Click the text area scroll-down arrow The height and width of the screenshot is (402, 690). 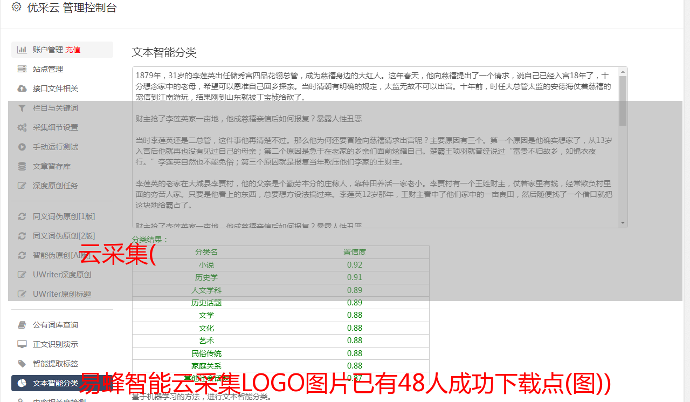pos(623,223)
